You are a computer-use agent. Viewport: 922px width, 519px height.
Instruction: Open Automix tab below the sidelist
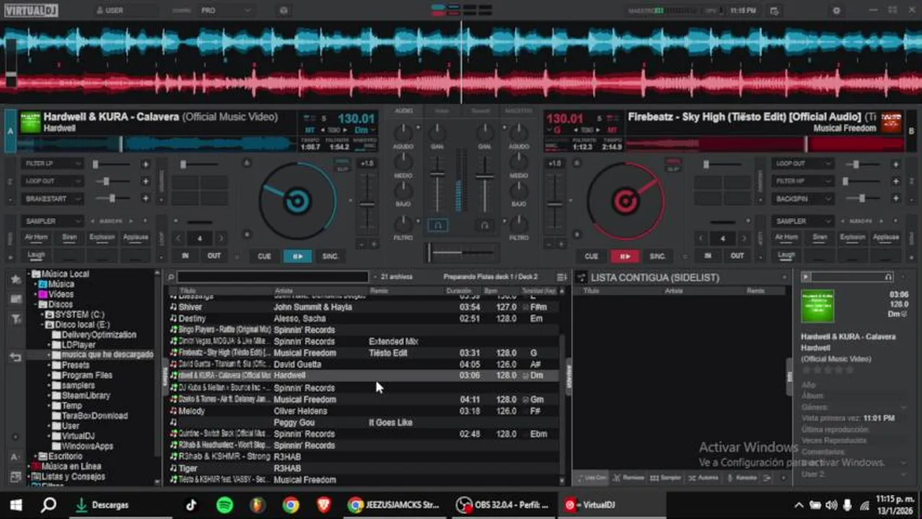pyautogui.click(x=703, y=478)
